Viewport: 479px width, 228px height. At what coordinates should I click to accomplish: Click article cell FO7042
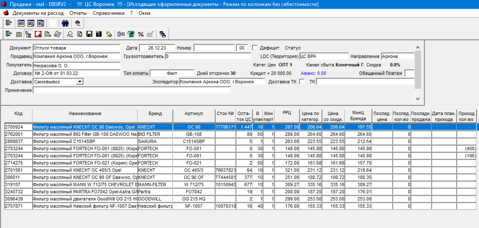coord(194,192)
